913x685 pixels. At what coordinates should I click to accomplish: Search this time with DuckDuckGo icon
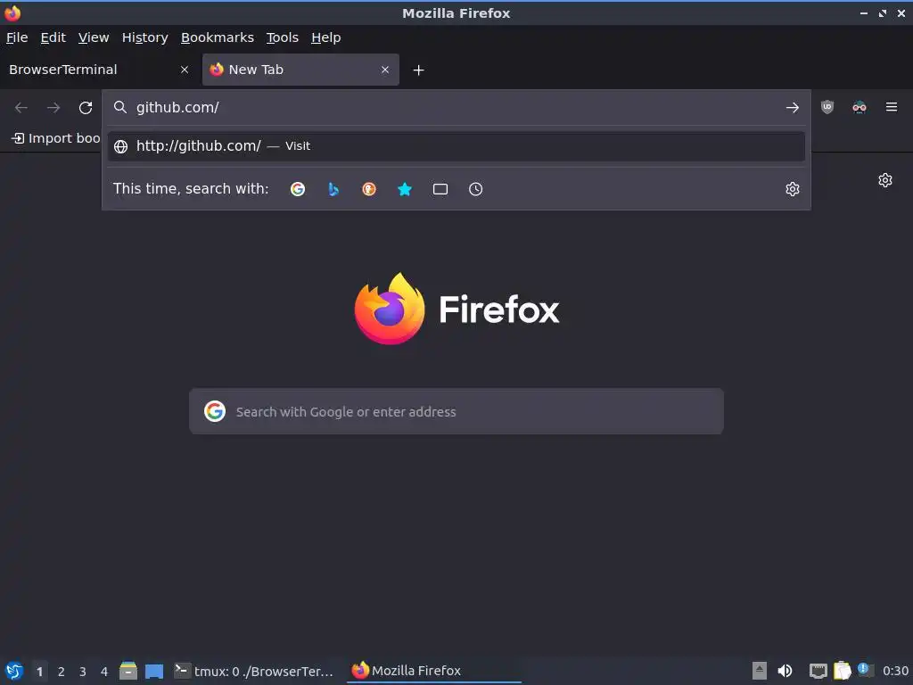(369, 189)
